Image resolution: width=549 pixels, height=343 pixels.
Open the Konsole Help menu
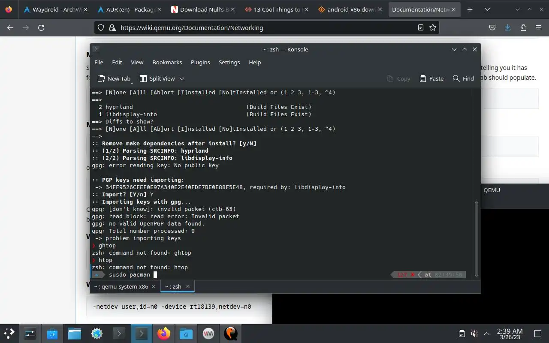click(255, 62)
